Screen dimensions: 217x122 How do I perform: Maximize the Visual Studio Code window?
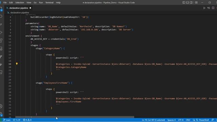click(210, 2)
